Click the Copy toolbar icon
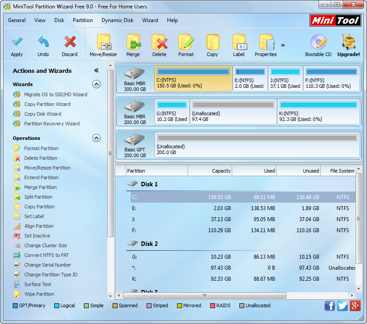The height and width of the screenshot is (324, 367). tap(212, 42)
